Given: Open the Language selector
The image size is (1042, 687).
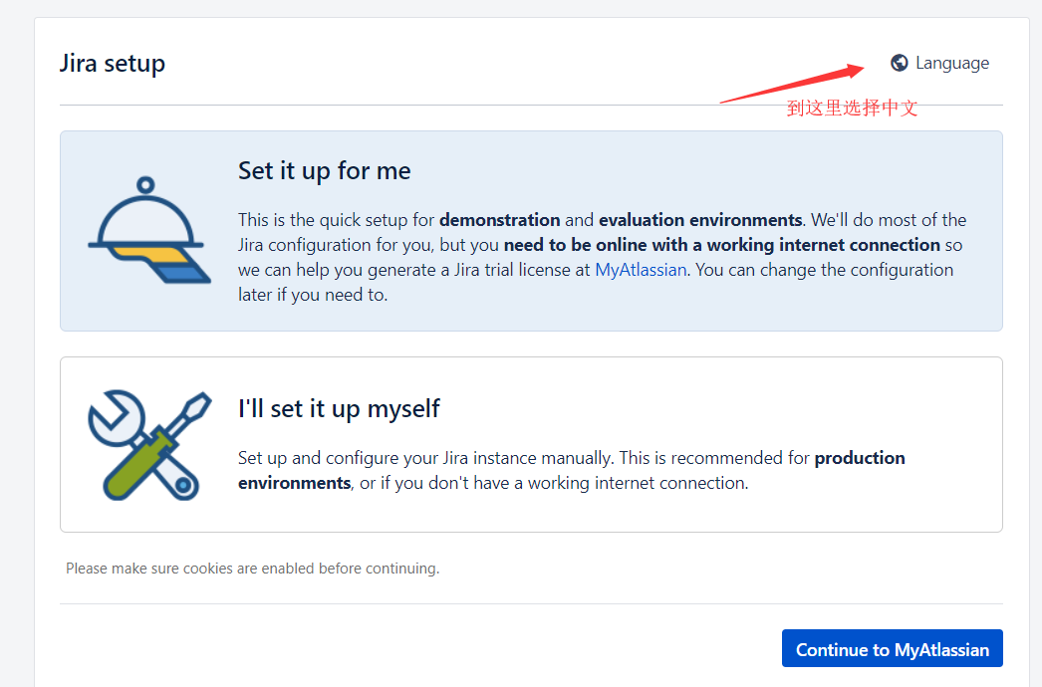Looking at the screenshot, I should click(x=939, y=63).
